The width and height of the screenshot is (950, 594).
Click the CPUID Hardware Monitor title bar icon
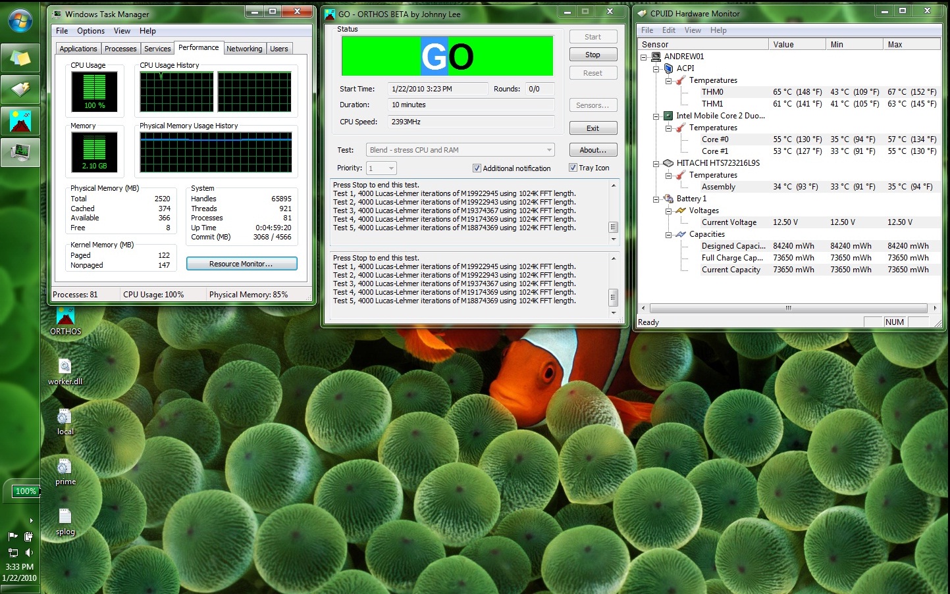point(643,13)
